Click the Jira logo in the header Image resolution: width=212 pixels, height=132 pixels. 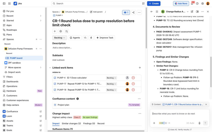pyautogui.click(x=18, y=3)
